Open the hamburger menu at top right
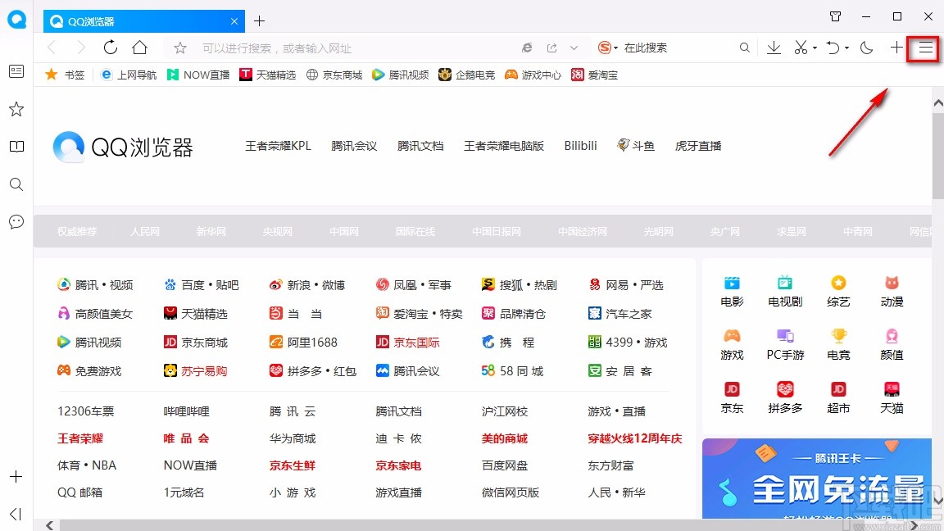This screenshot has height=531, width=944. tap(924, 48)
